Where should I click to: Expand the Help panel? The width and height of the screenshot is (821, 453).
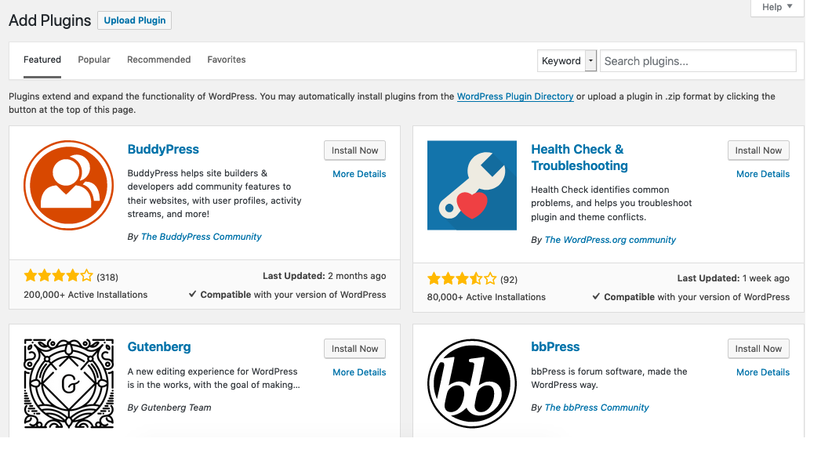click(776, 7)
